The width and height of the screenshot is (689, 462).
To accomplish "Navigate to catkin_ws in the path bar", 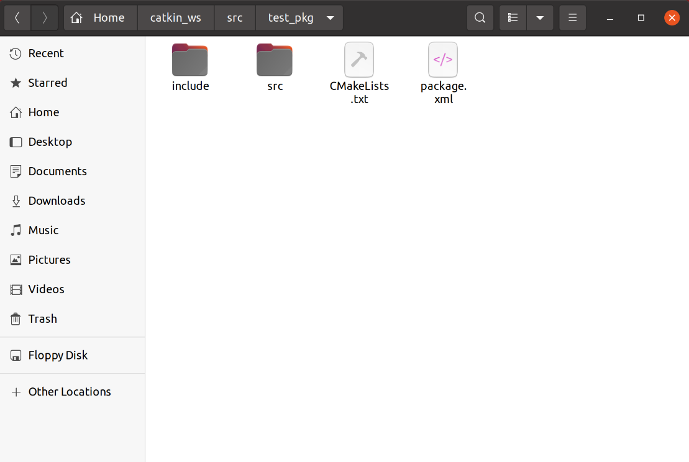I will tap(175, 18).
